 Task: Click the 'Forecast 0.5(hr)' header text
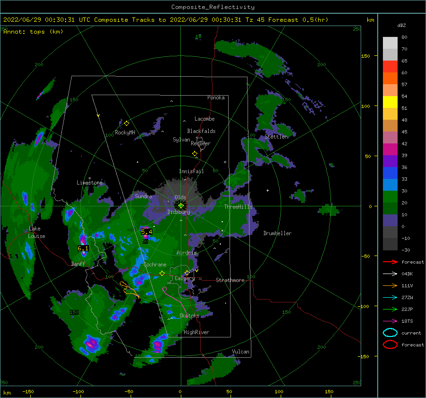tap(298, 20)
